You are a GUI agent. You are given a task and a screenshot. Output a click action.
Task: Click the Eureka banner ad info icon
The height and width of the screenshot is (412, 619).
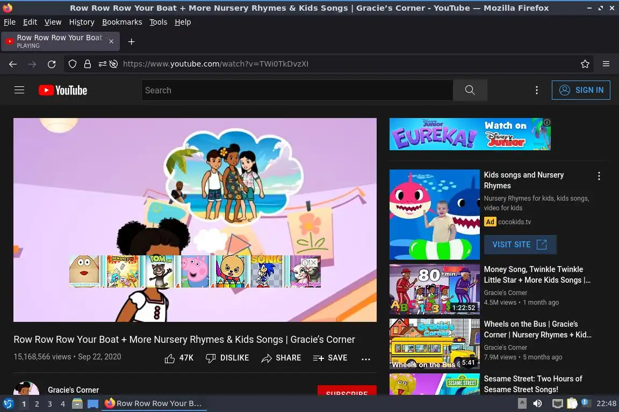547,122
